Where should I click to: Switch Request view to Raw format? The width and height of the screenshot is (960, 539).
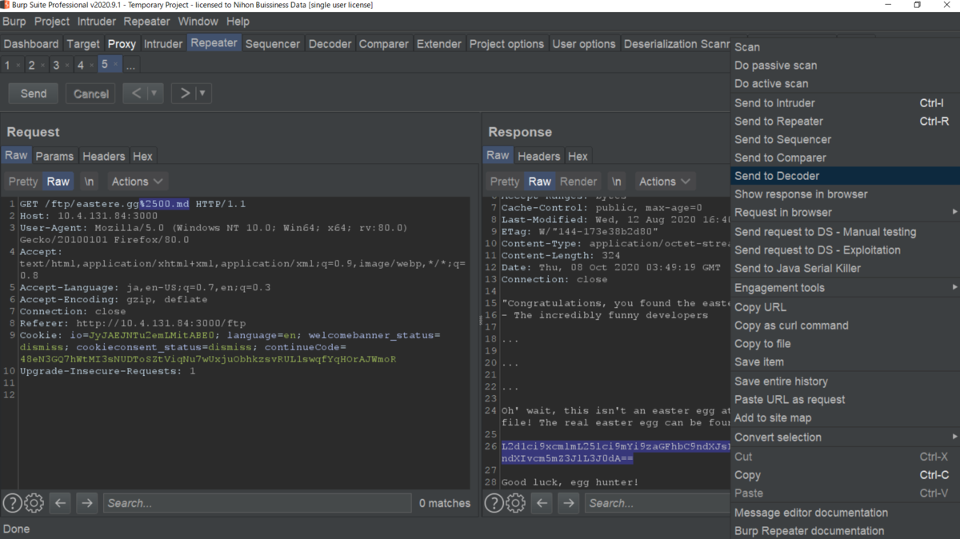pos(58,182)
